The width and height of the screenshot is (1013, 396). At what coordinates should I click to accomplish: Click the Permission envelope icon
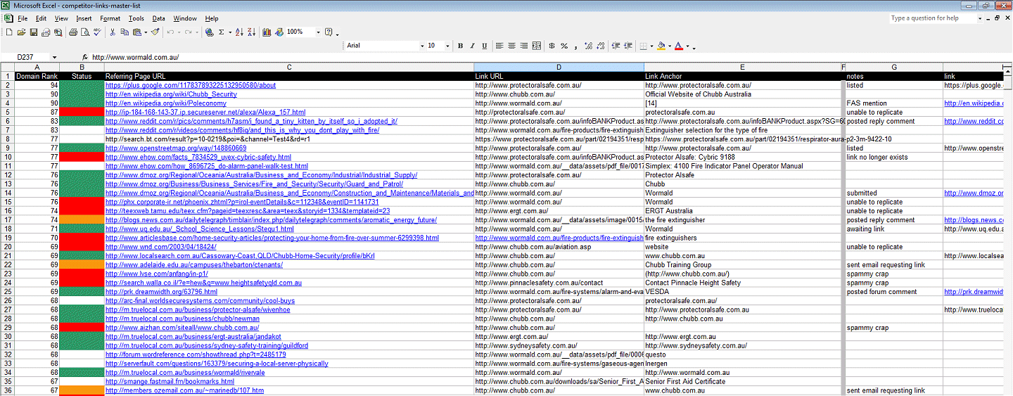pos(46,32)
